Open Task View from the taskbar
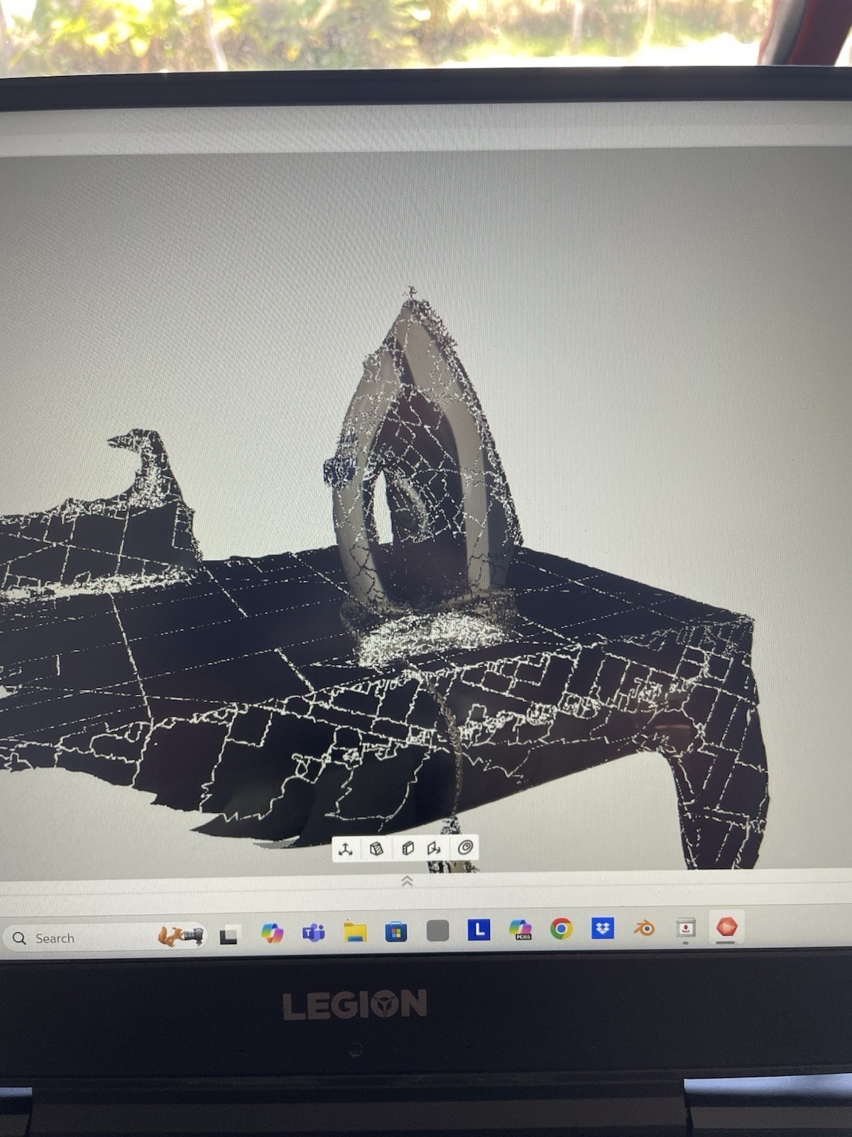This screenshot has width=852, height=1137. 229,936
